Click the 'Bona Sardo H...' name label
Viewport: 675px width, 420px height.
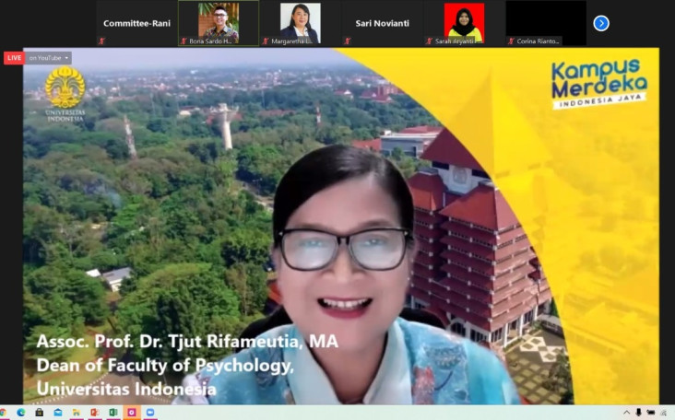pos(210,41)
